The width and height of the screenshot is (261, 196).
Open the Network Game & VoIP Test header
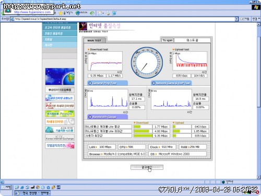pyautogui.click(x=171, y=83)
